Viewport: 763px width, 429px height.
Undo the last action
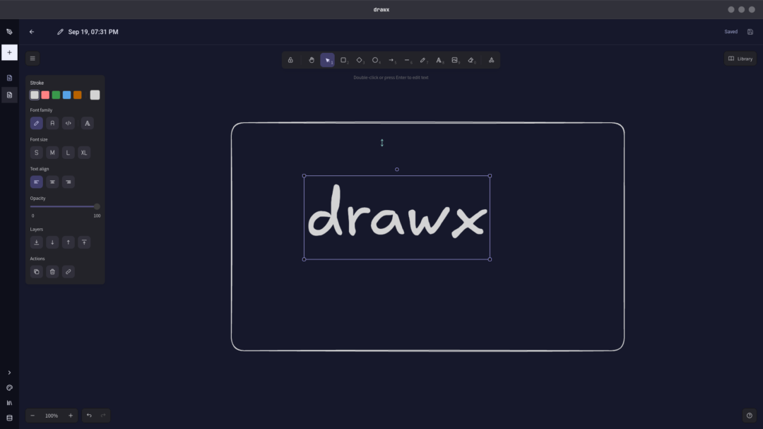coord(89,416)
